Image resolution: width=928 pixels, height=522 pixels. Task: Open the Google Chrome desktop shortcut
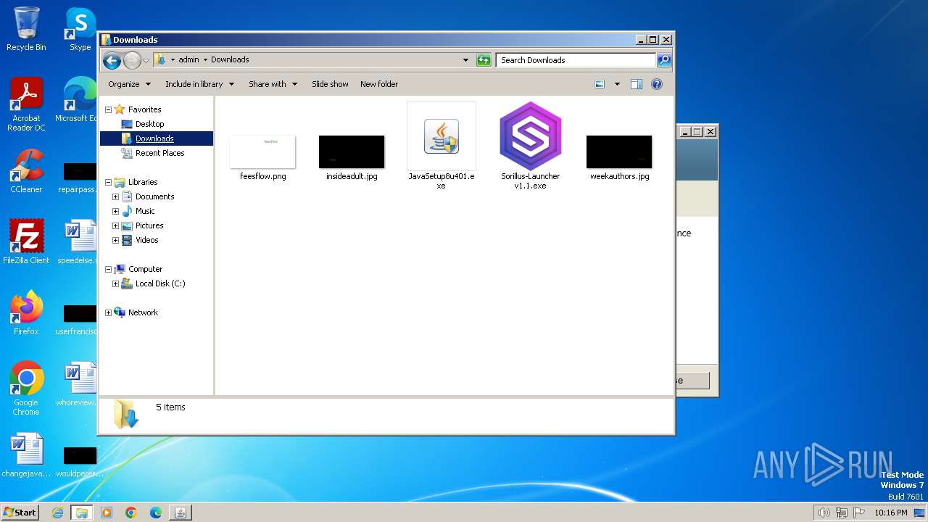[x=26, y=378]
